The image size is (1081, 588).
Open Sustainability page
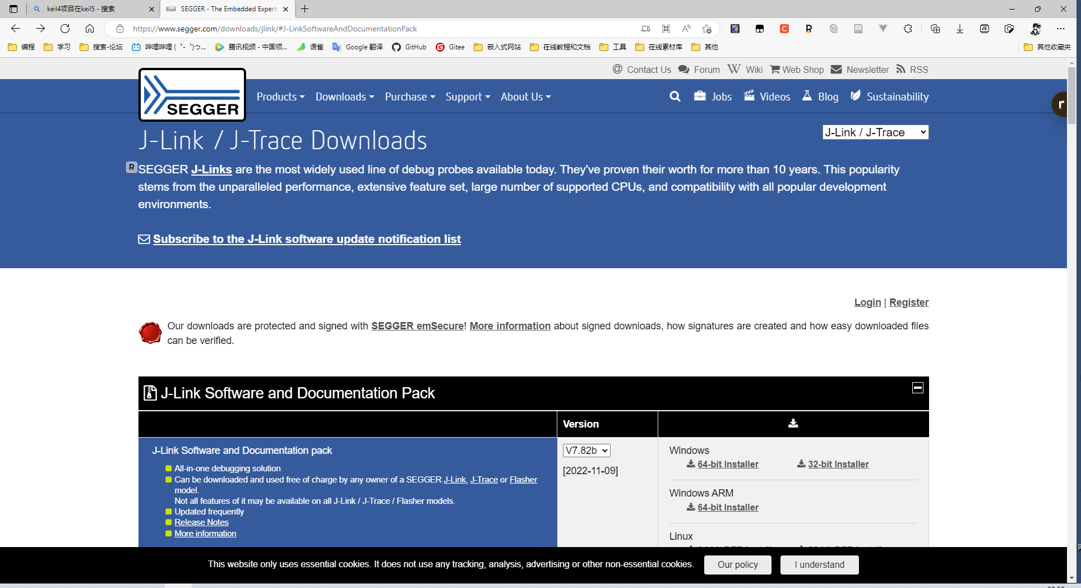coord(889,97)
